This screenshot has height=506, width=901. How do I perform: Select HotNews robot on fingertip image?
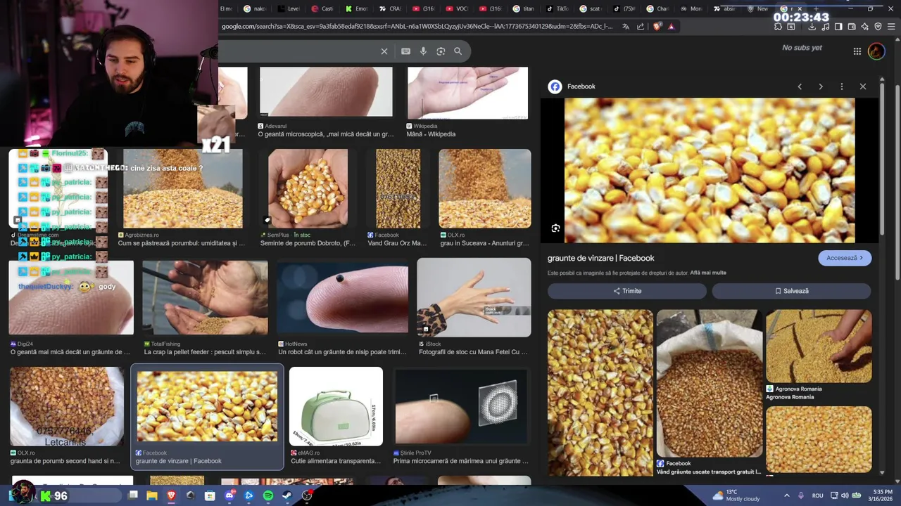342,298
